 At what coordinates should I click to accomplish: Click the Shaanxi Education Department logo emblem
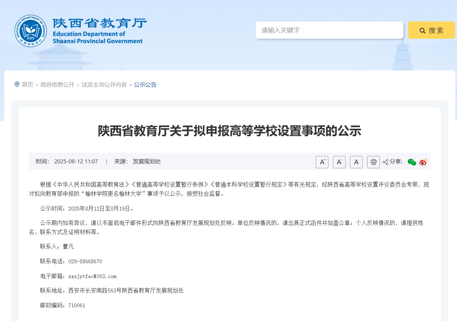pyautogui.click(x=31, y=30)
